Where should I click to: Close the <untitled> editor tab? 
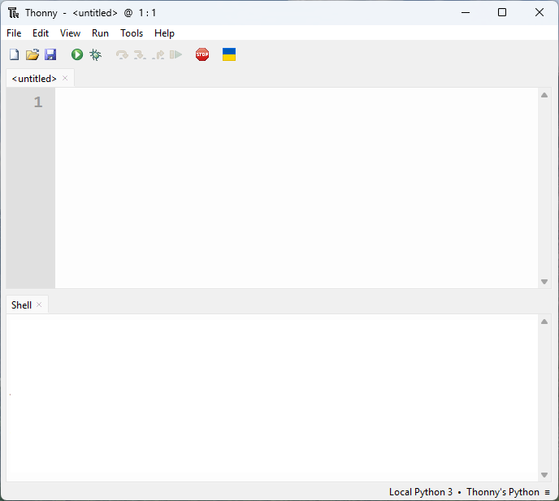coord(66,79)
